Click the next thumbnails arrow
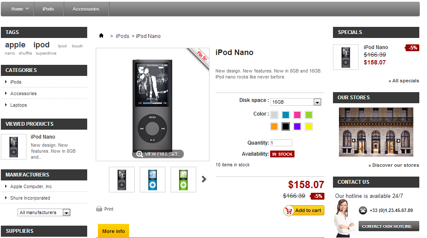The image size is (427, 238). tap(204, 179)
